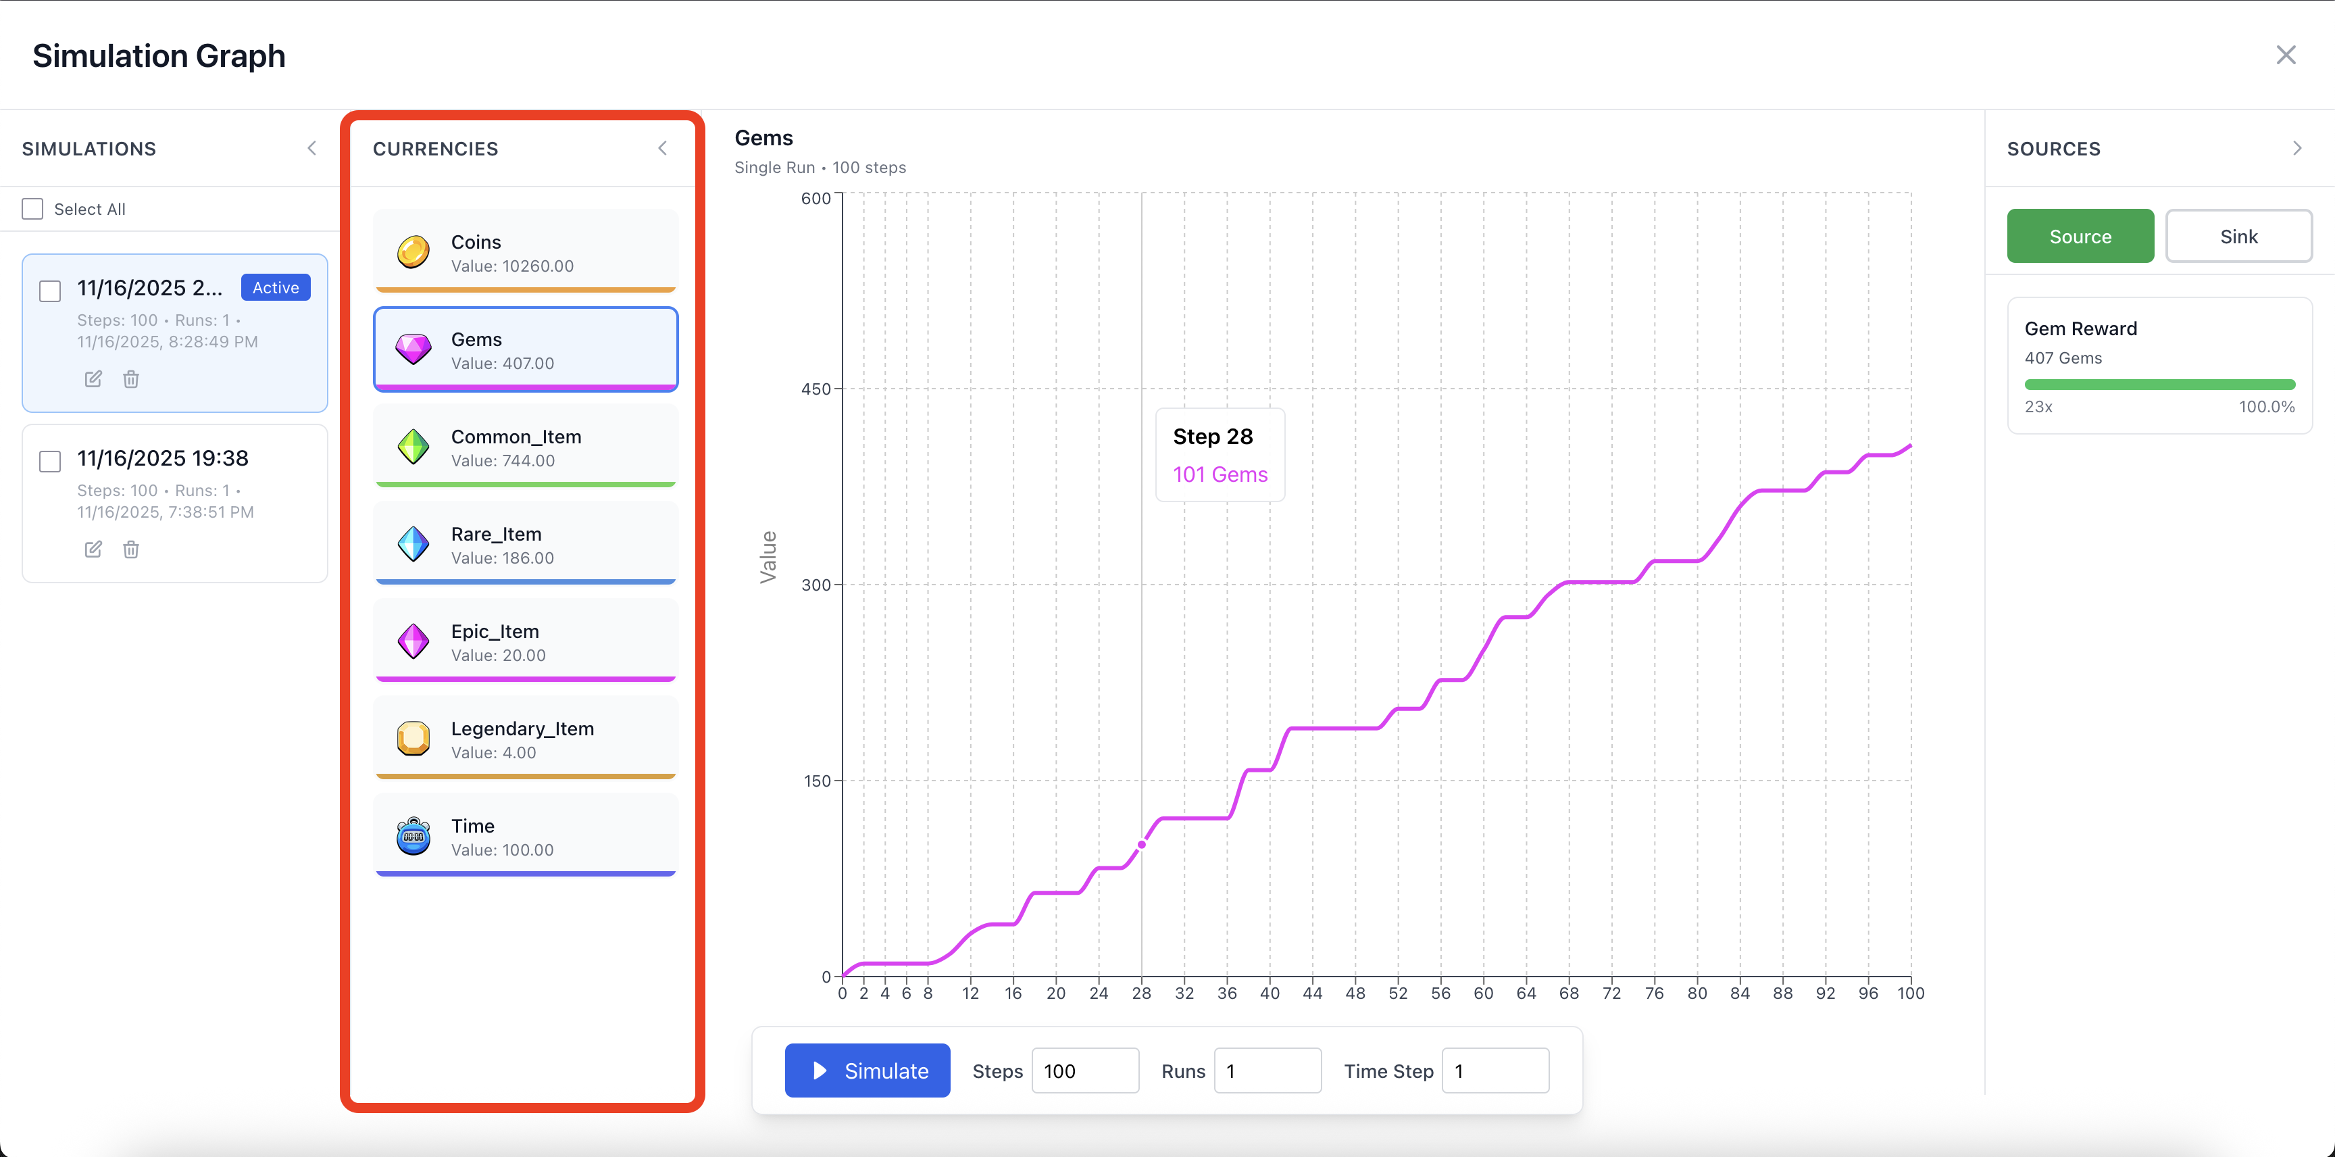2335x1157 pixels.
Task: Click edit icon on 19:38 simulation
Action: point(93,549)
